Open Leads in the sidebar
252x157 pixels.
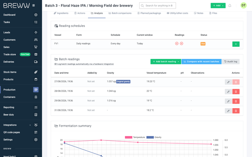(x=7, y=32)
